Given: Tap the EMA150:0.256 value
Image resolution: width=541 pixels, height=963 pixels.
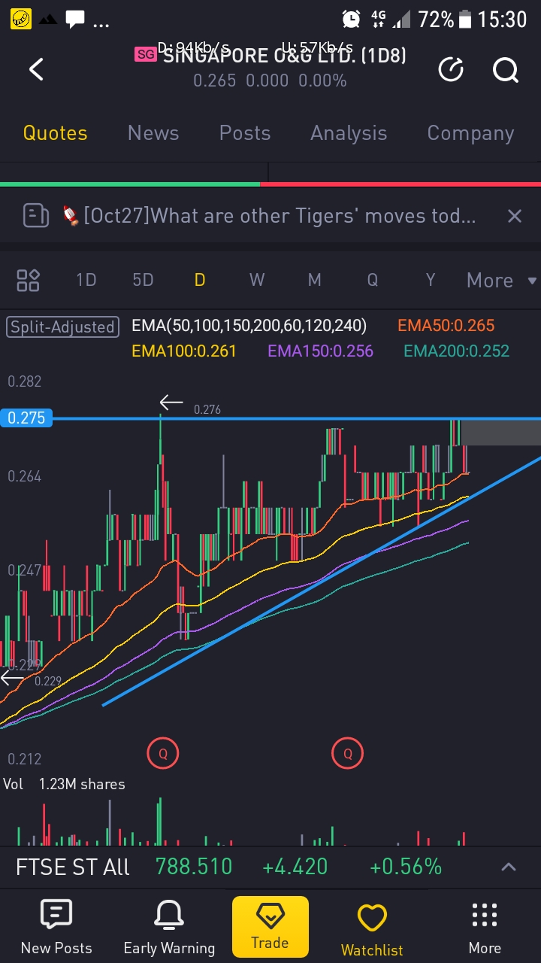Looking at the screenshot, I should click(320, 351).
